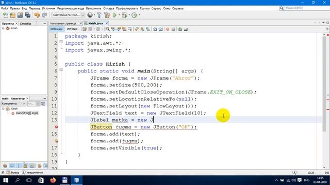Open the Компоненты dropdown in Navigator
The height and width of the screenshot is (185, 330).
pos(13,104)
